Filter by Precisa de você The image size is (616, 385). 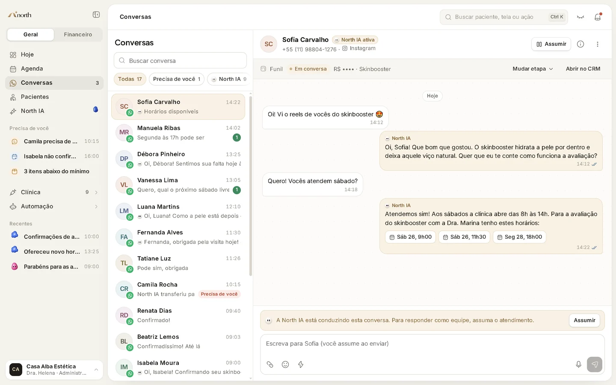click(x=177, y=79)
